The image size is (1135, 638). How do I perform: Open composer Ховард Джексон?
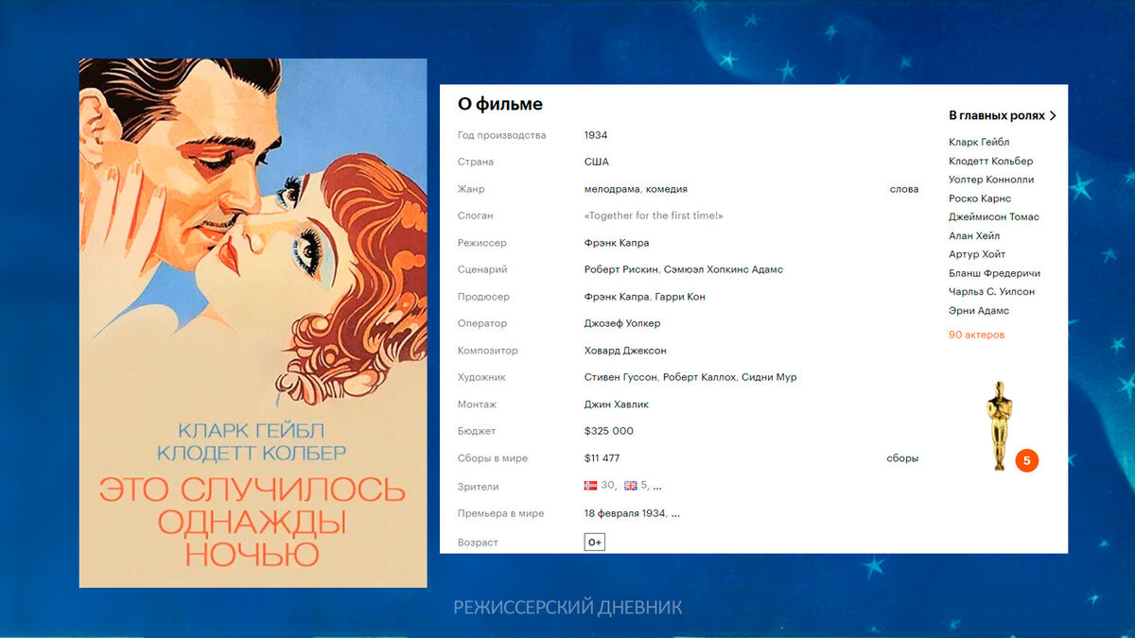tap(625, 351)
